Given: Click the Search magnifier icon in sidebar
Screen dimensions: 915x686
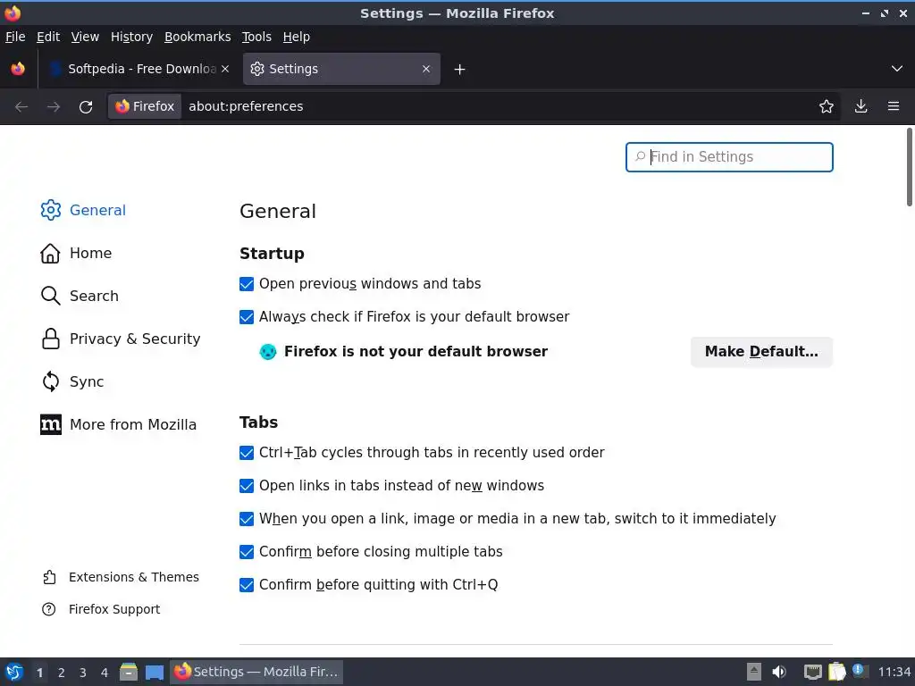Looking at the screenshot, I should [x=50, y=296].
